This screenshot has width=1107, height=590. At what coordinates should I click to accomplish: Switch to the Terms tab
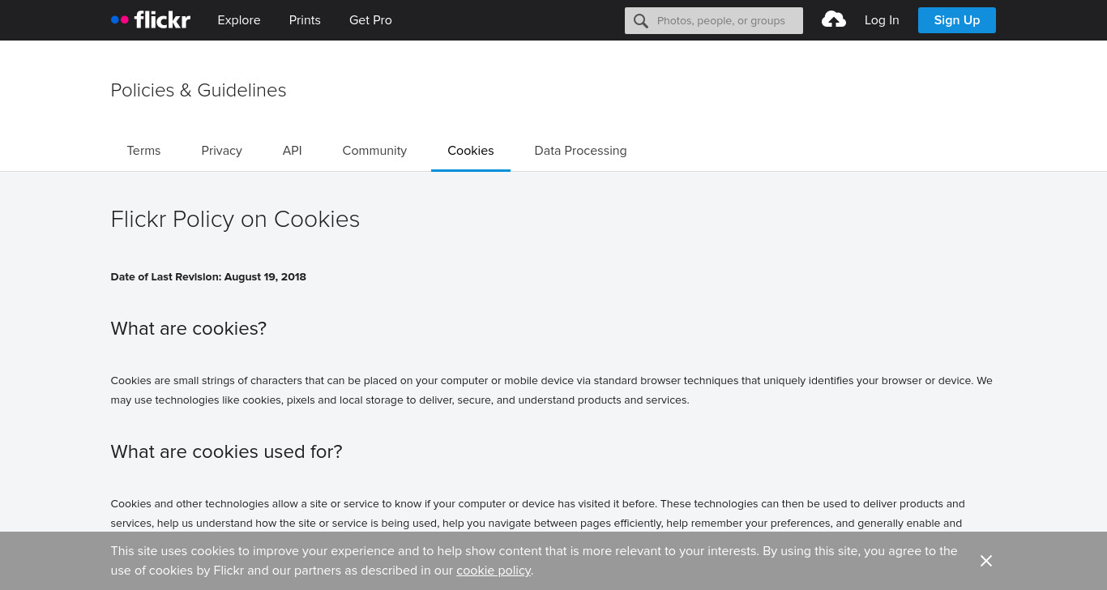point(143,151)
